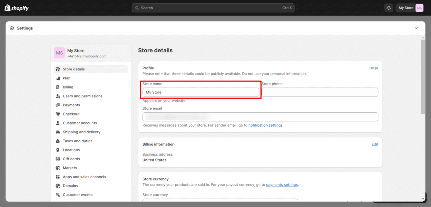Select the Payments icon in the sidebar
Screen dimensions: 431x207
click(58, 105)
